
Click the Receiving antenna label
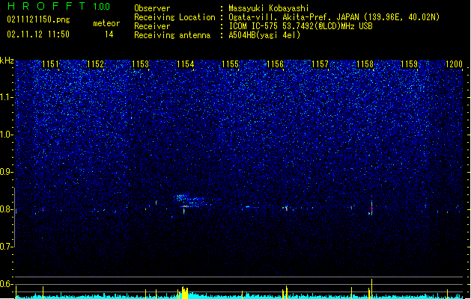click(x=172, y=35)
